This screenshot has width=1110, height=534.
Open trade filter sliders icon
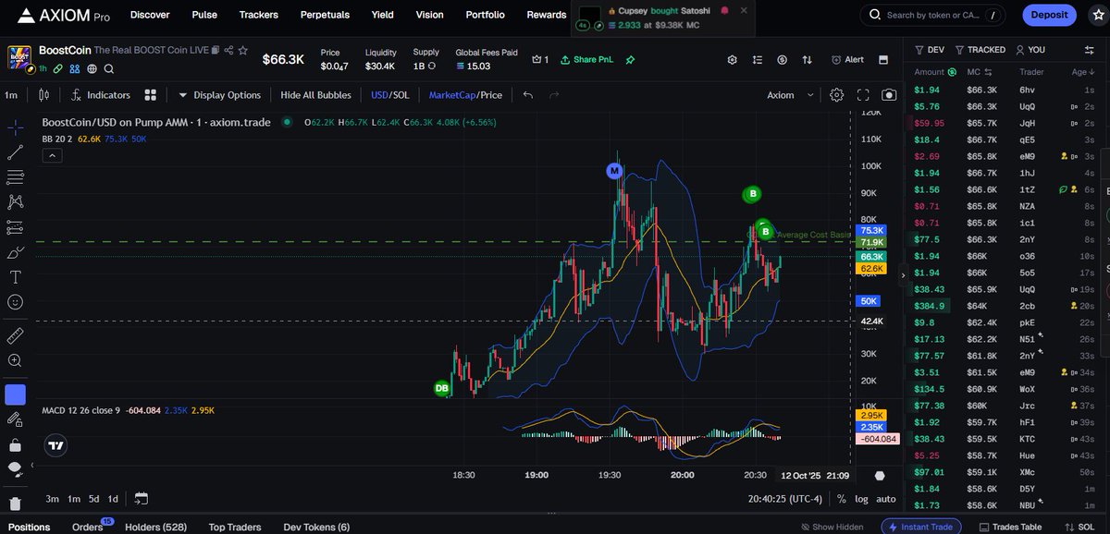[1089, 50]
